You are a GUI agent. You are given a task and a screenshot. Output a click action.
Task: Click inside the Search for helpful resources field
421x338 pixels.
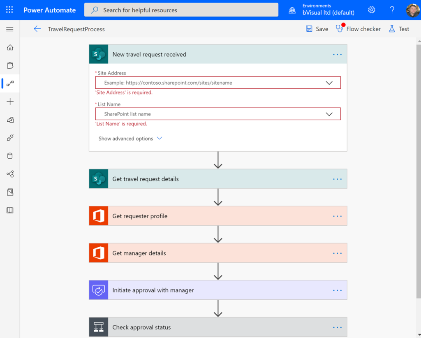point(181,9)
